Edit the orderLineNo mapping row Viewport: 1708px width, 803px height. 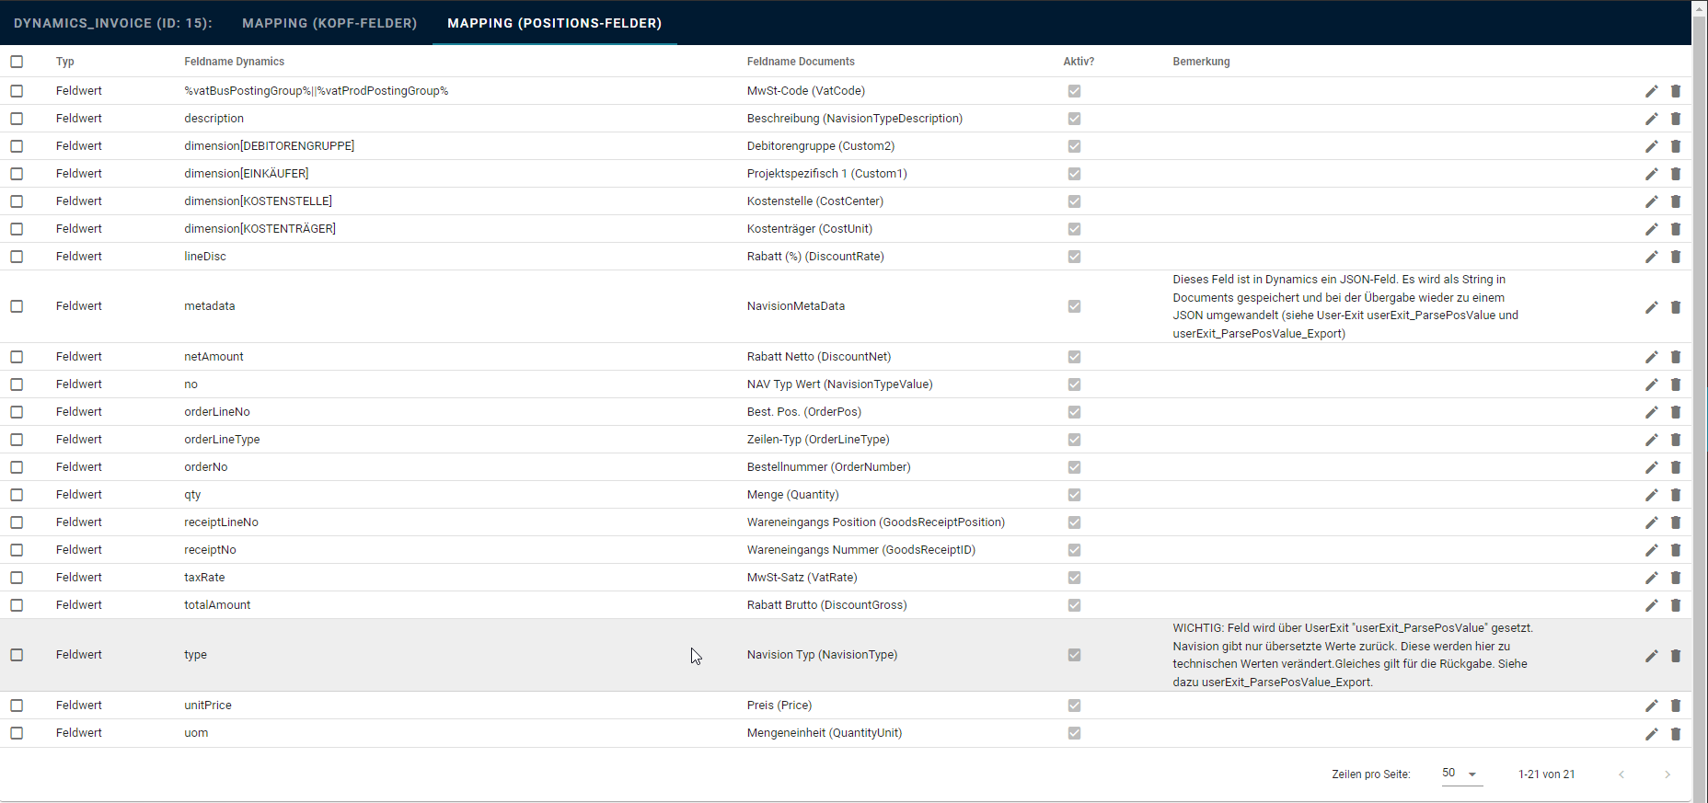1652,412
